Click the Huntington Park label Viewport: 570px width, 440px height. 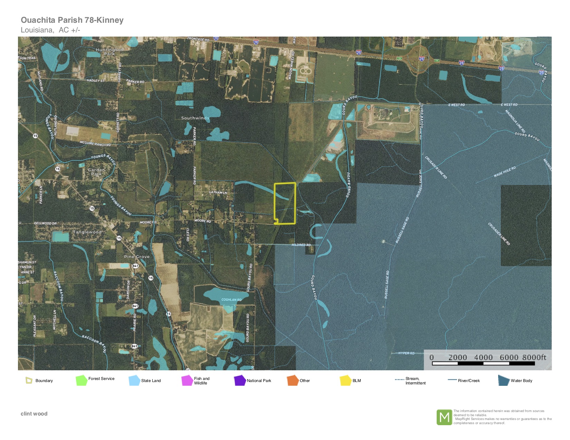[x=109, y=52]
